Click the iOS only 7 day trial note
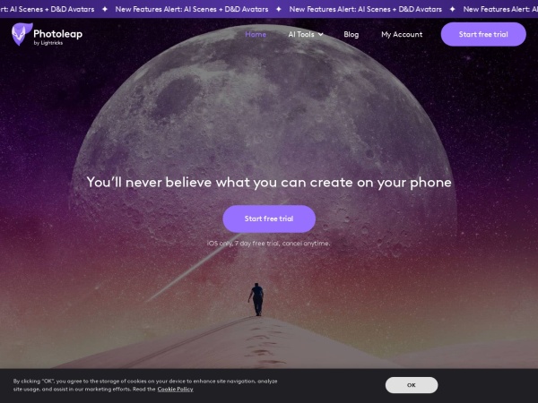Image resolution: width=538 pixels, height=403 pixels. 269,244
